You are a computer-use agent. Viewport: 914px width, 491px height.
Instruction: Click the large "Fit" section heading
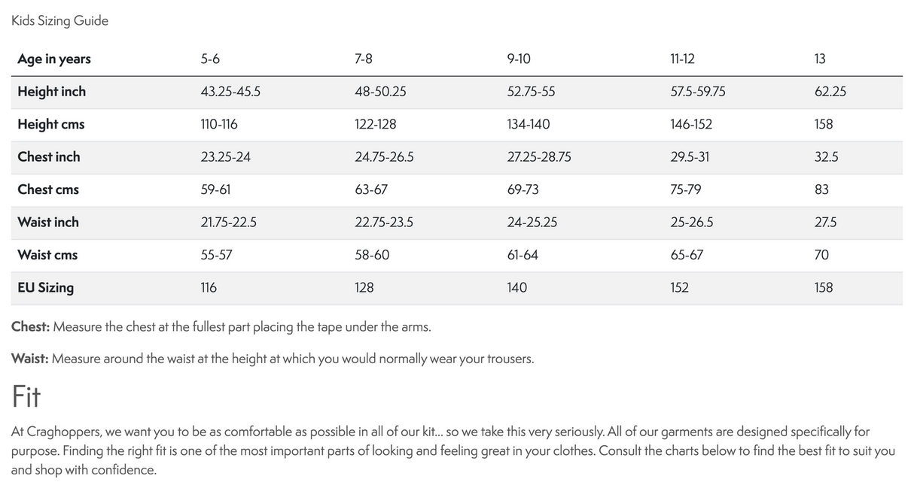click(26, 396)
